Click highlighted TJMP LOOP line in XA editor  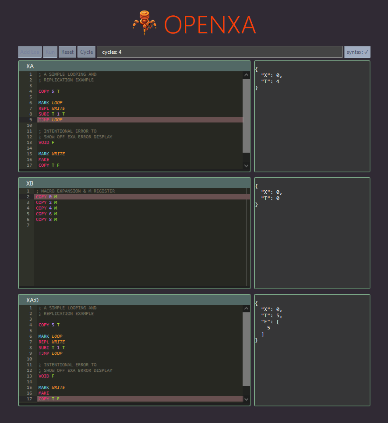pyautogui.click(x=140, y=119)
